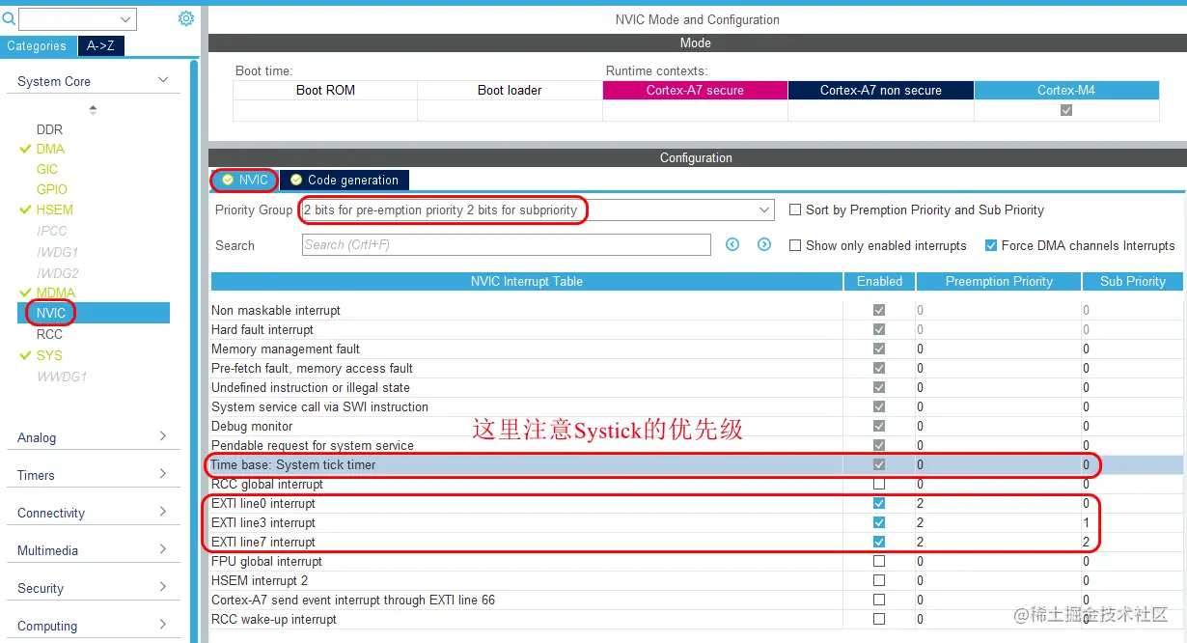The height and width of the screenshot is (643, 1187).
Task: Disable EXTI line7 interrupt checkbox
Action: (879, 542)
